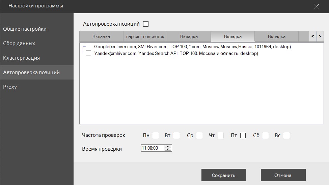Toggle the Ср weekday checkbox
The height and width of the screenshot is (185, 329).
[x=199, y=135]
